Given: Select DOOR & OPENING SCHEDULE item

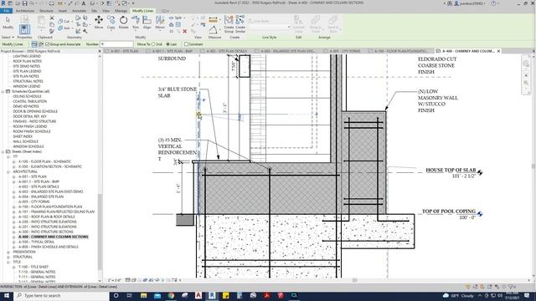Looking at the screenshot, I should pyautogui.click(x=35, y=111).
